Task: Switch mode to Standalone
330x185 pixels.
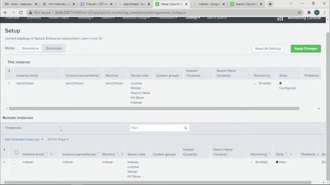Action: [30, 48]
